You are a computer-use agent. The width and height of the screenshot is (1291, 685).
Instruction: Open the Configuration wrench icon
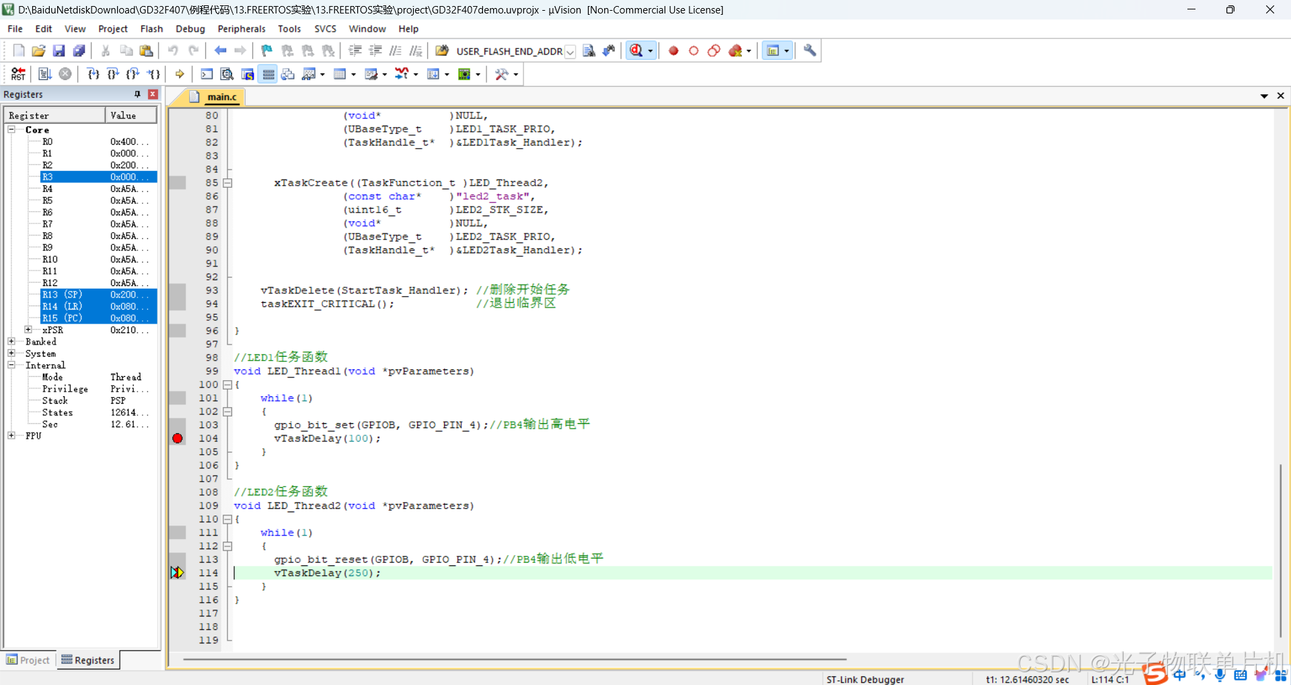[809, 51]
